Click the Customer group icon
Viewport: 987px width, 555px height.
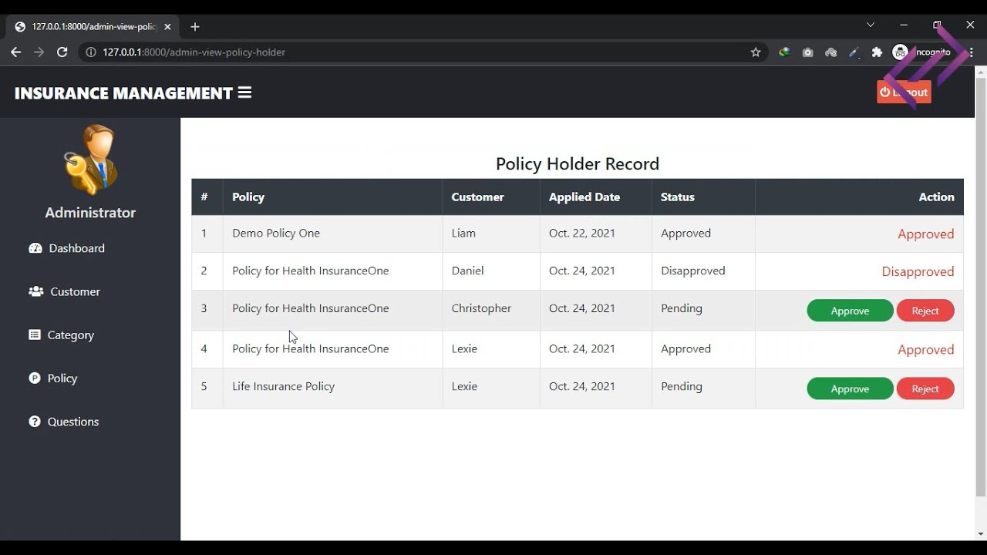(x=35, y=291)
